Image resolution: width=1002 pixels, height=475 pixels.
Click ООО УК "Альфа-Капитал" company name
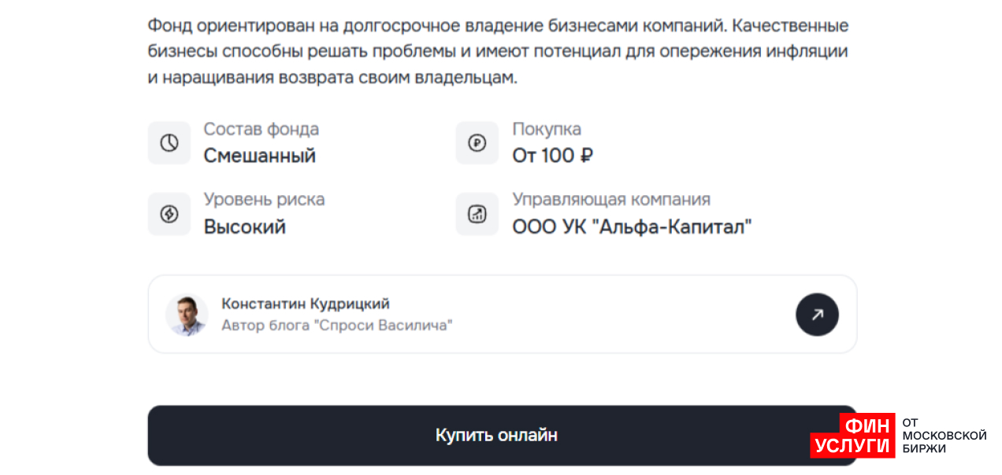point(632,227)
